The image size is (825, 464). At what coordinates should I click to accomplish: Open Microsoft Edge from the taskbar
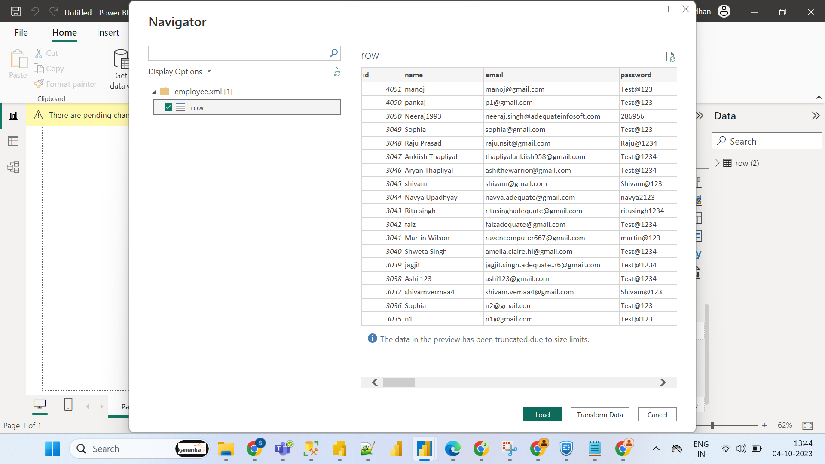452,449
